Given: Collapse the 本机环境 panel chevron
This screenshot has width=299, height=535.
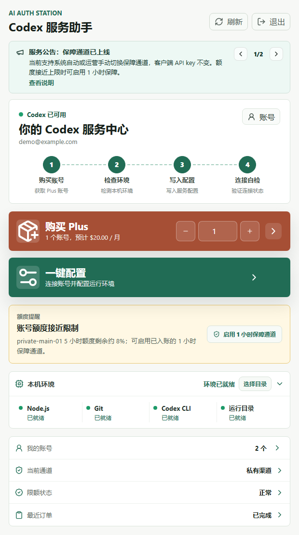Looking at the screenshot, I should click(x=280, y=384).
